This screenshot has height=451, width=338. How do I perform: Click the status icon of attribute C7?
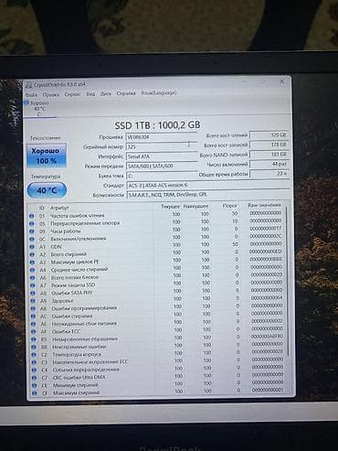[34, 378]
